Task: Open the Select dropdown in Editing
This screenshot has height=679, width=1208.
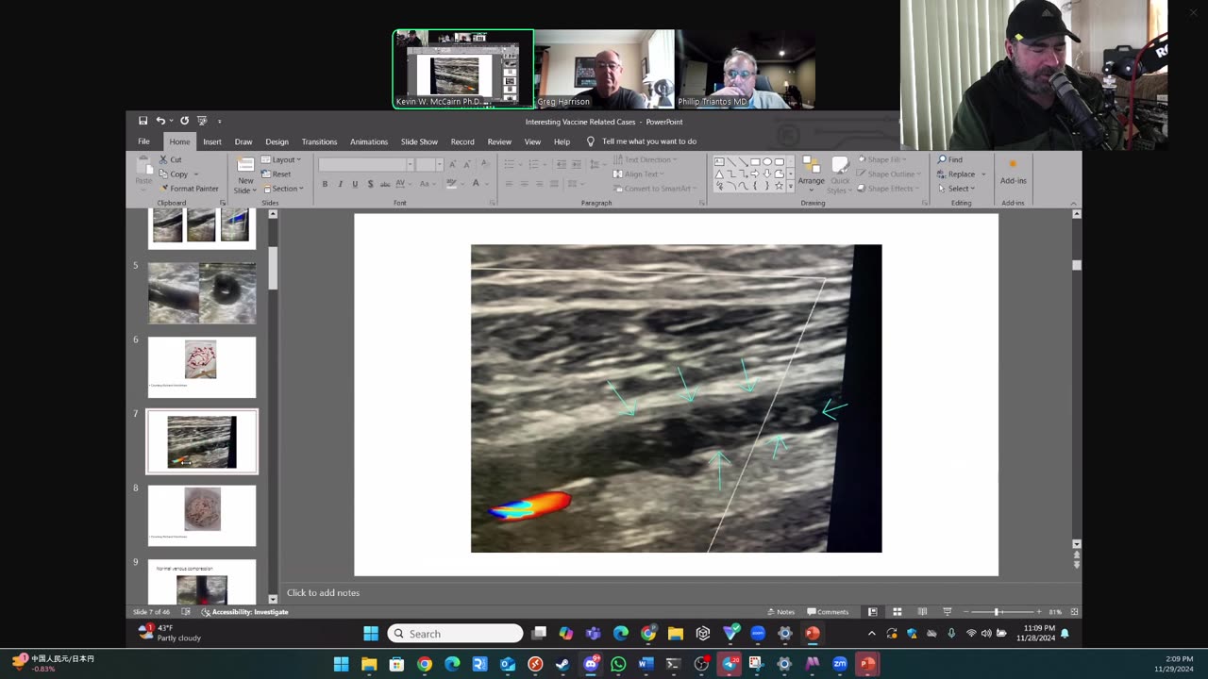Action: click(954, 189)
